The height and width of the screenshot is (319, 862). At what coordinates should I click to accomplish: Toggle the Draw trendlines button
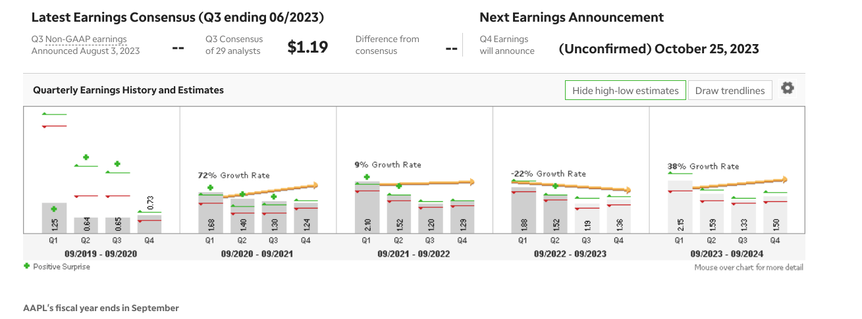point(730,91)
